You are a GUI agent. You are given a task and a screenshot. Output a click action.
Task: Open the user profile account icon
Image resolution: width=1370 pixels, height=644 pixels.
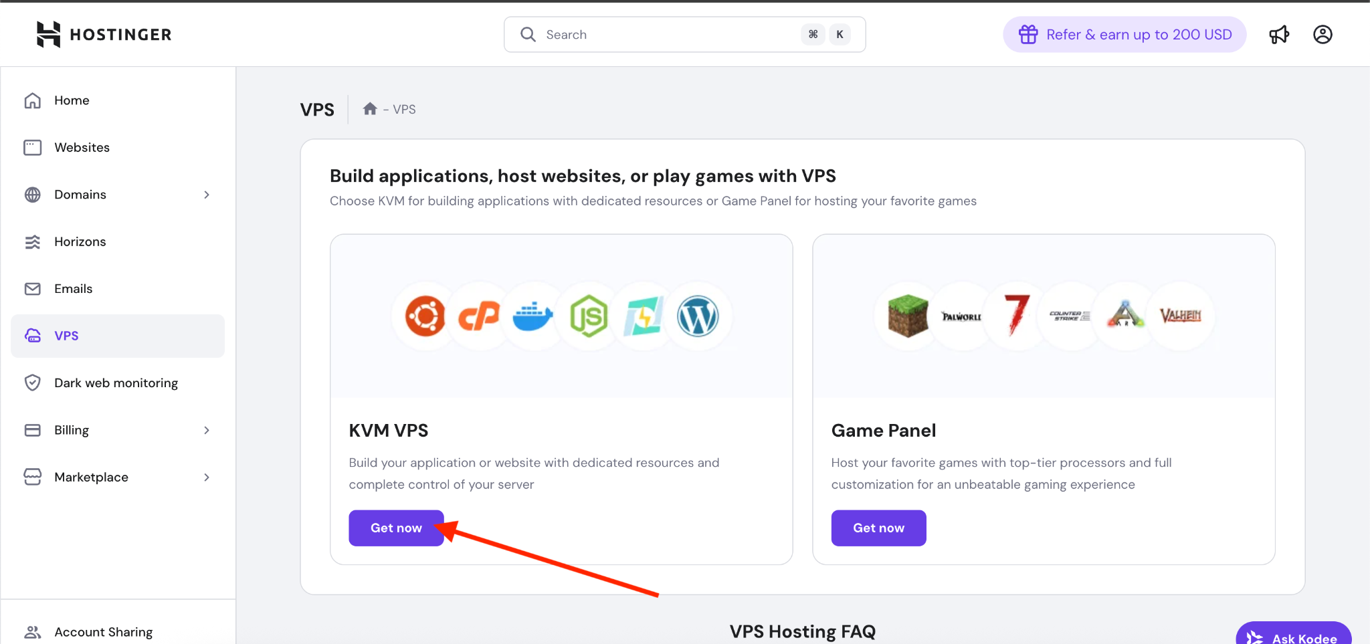pyautogui.click(x=1323, y=35)
